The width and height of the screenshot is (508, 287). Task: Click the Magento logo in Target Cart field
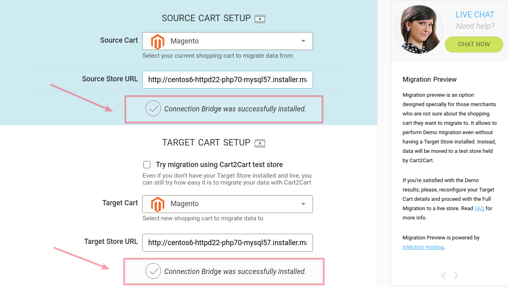click(158, 204)
